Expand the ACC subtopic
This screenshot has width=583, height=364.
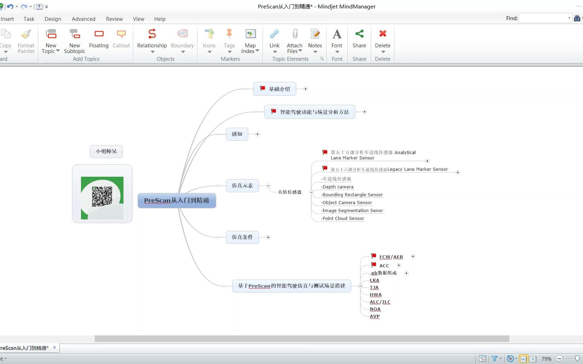click(x=399, y=265)
